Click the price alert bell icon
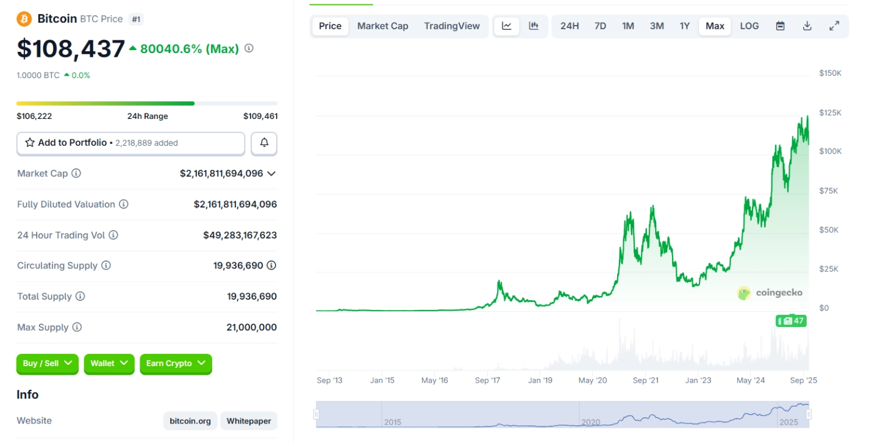Image resolution: width=869 pixels, height=443 pixels. pyautogui.click(x=264, y=143)
